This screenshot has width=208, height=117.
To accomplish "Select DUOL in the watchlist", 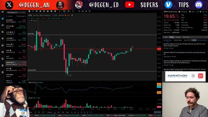I will [16, 45].
